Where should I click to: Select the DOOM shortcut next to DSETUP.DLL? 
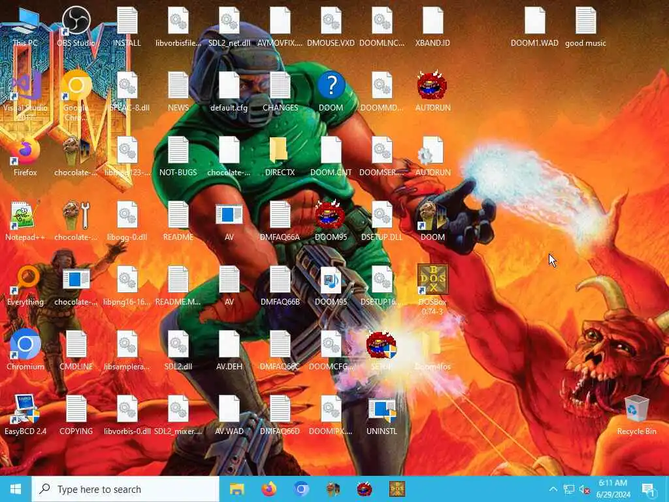432,221
